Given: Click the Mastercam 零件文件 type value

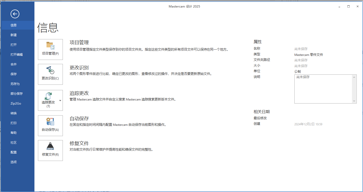Looking at the screenshot, I should tap(309, 55).
